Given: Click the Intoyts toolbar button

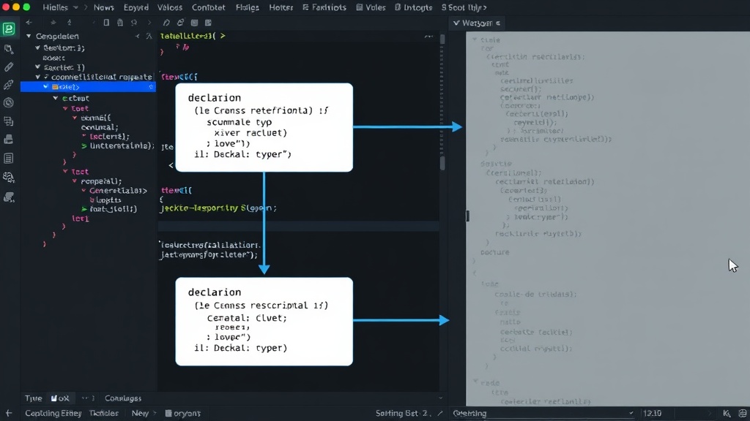Looking at the screenshot, I should [x=413, y=7].
